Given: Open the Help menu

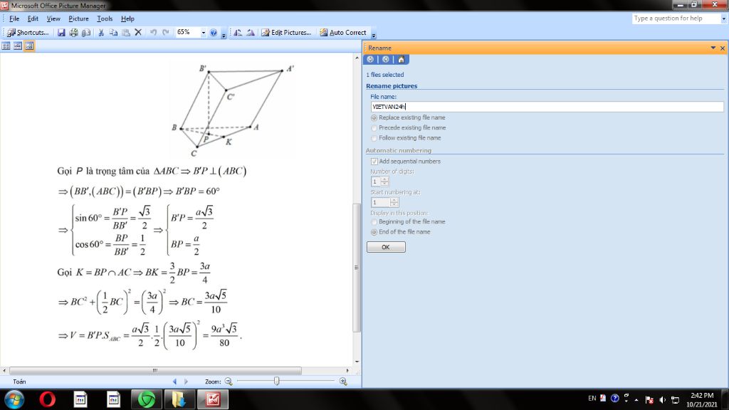Looking at the screenshot, I should tap(127, 19).
